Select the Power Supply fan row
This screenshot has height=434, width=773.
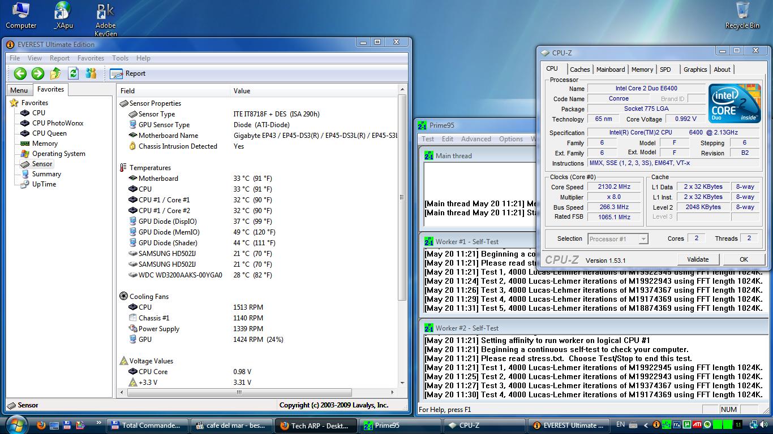(257, 329)
